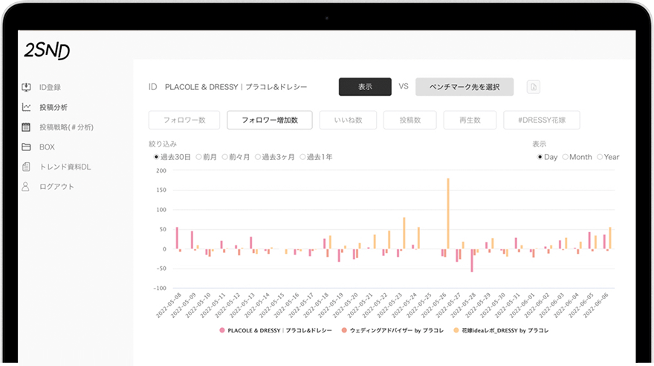The width and height of the screenshot is (654, 366).
Task: Click the export file icon beside benchmark button
Action: pyautogui.click(x=533, y=87)
